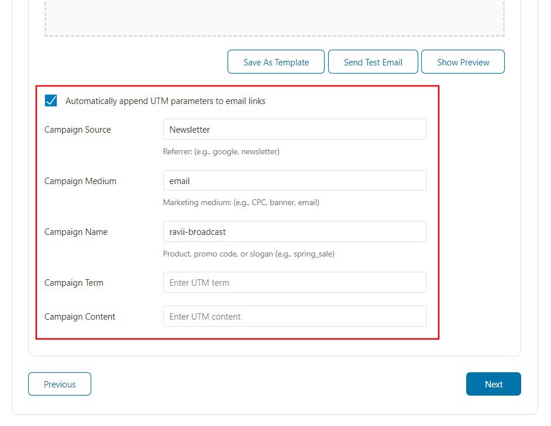Click the Campaign Term label

tap(74, 283)
